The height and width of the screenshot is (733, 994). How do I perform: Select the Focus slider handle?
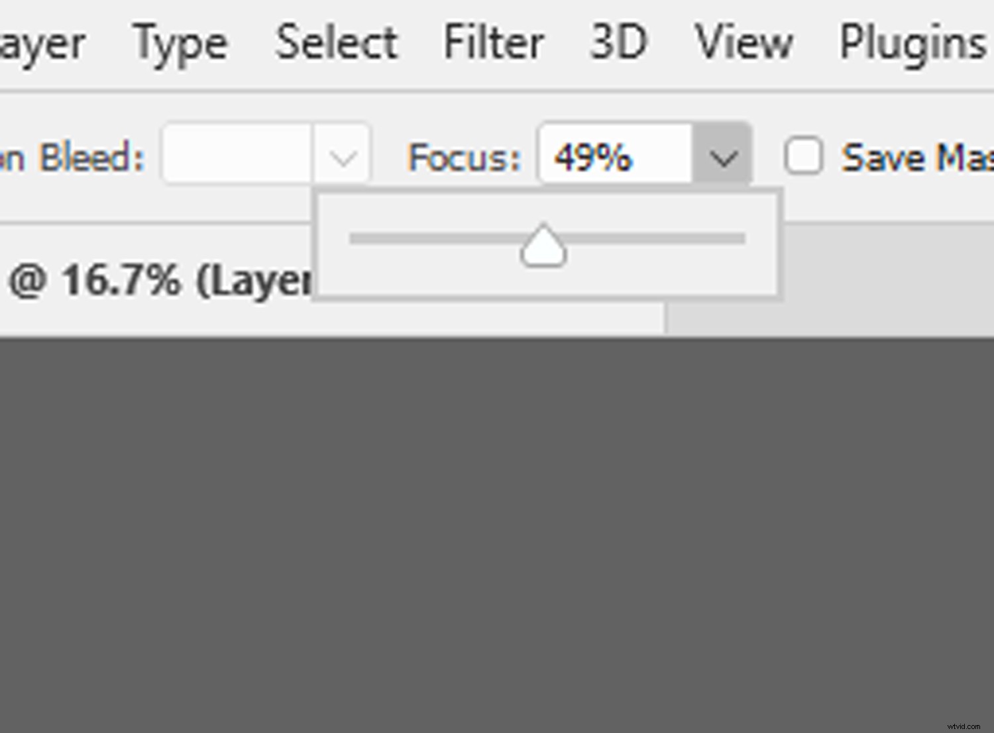543,245
